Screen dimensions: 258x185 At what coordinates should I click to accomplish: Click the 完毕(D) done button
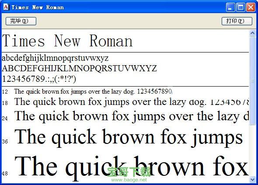click(x=21, y=21)
